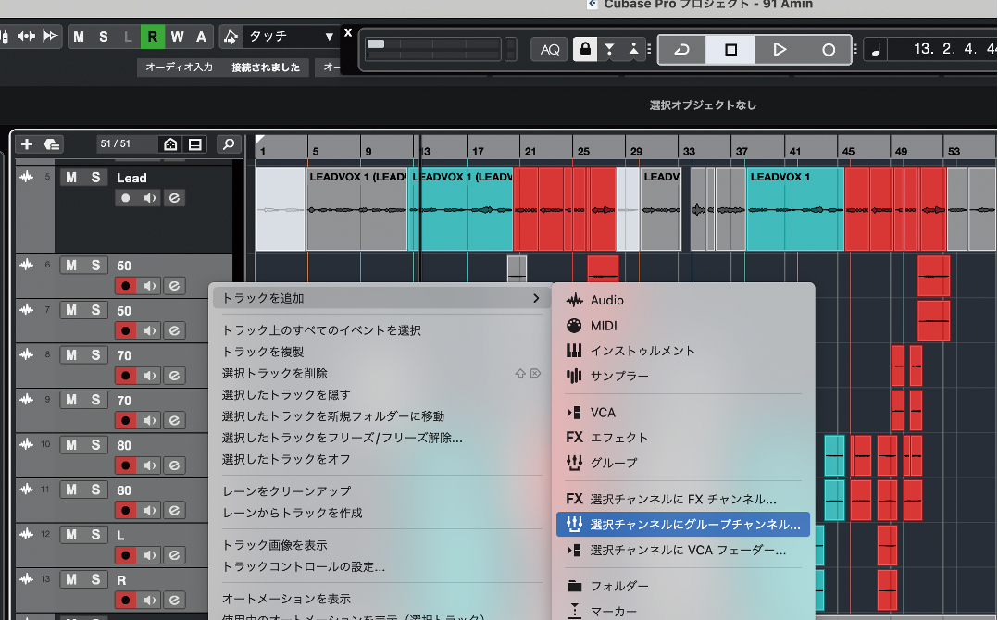The height and width of the screenshot is (620, 998).
Task: Toggle the Cycle loop button
Action: [681, 50]
